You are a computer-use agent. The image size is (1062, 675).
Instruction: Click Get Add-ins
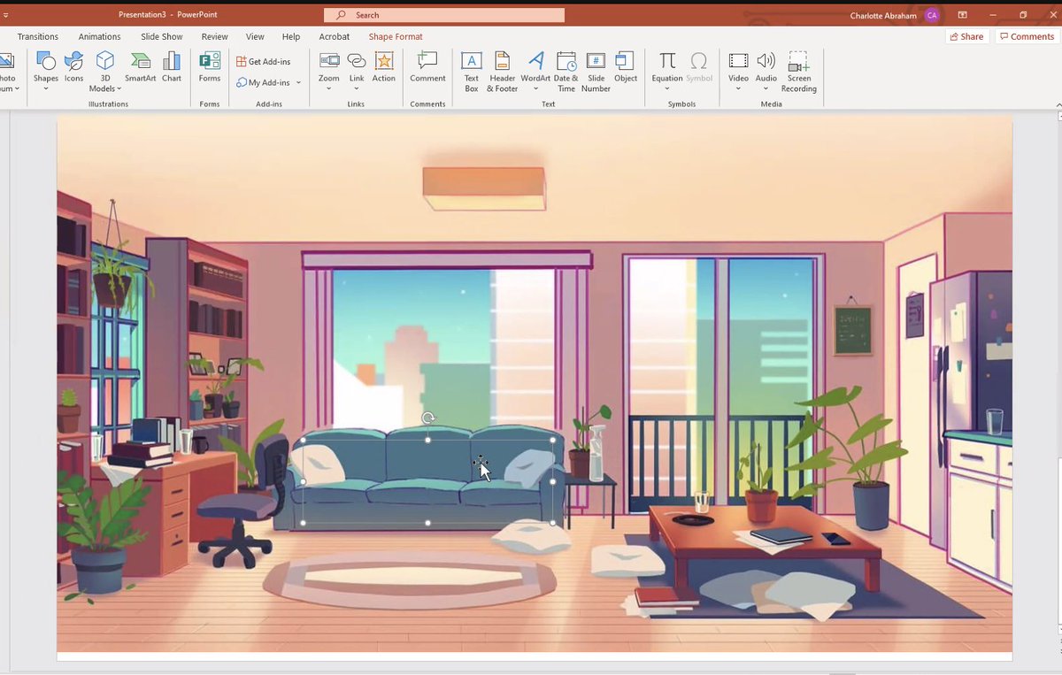264,61
